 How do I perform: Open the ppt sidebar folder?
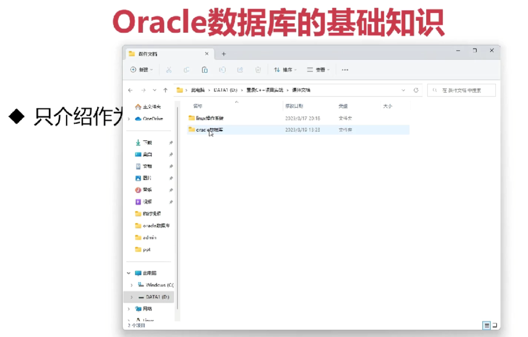pyautogui.click(x=143, y=249)
